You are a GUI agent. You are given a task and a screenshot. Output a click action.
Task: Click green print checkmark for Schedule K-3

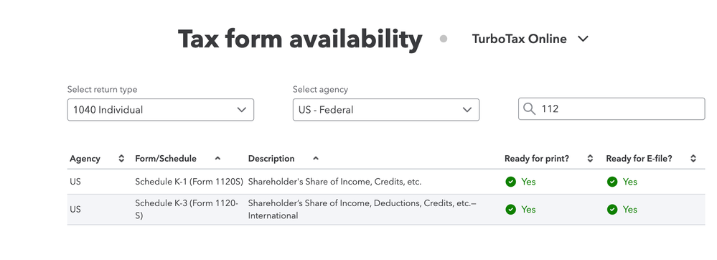(x=511, y=209)
